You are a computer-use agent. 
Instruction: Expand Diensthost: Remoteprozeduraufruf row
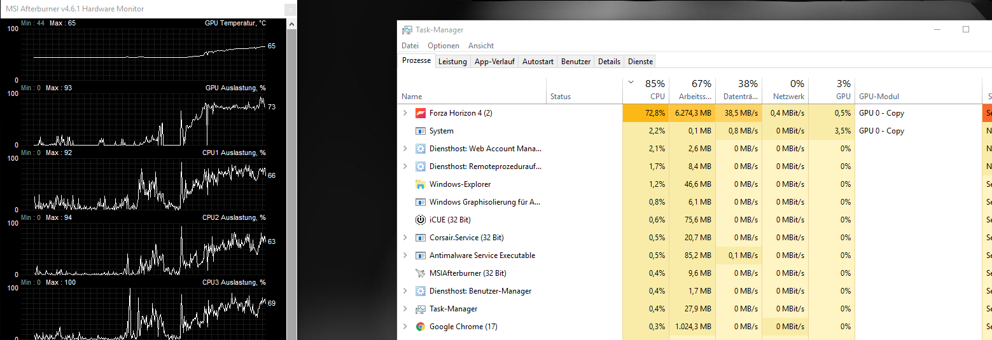pos(405,167)
